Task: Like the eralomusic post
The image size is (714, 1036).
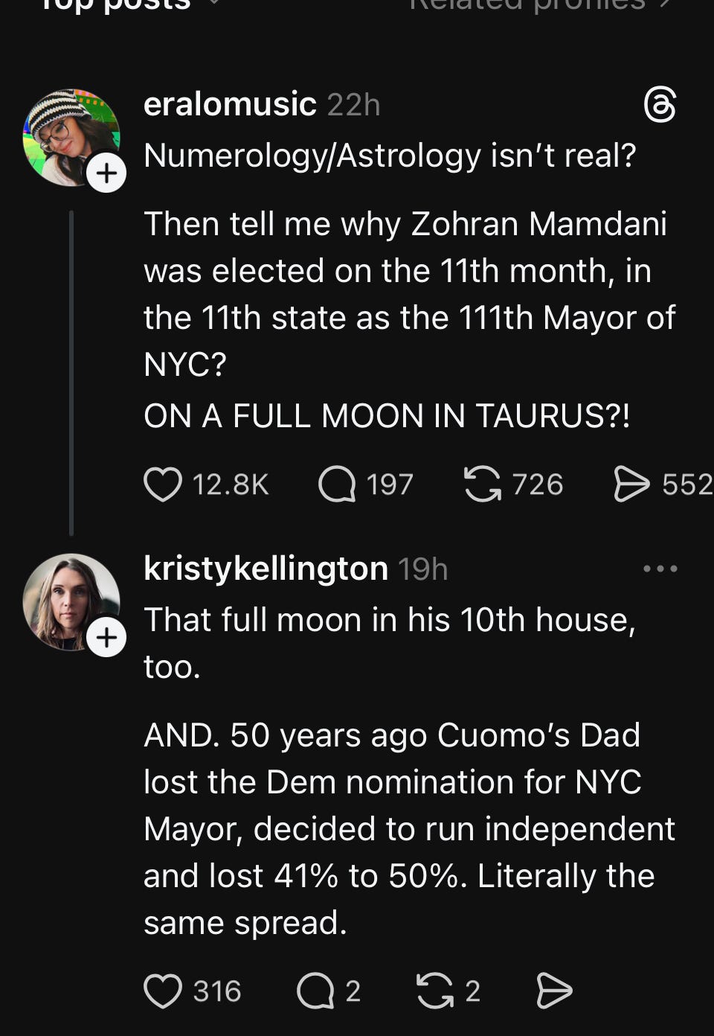Action: (163, 485)
